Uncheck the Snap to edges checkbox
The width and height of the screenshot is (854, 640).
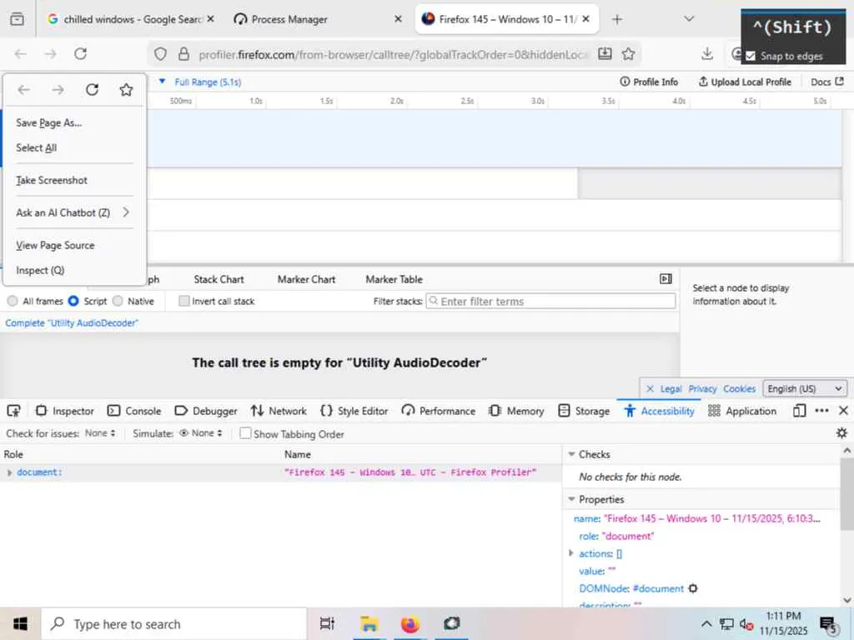pyautogui.click(x=751, y=56)
